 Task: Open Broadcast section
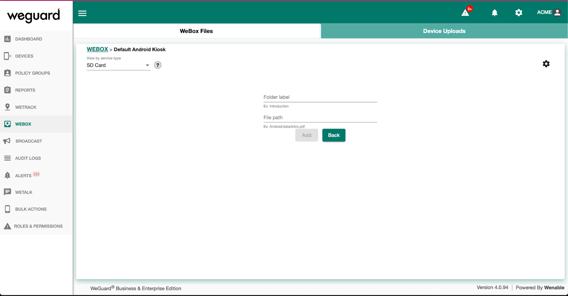click(x=36, y=141)
